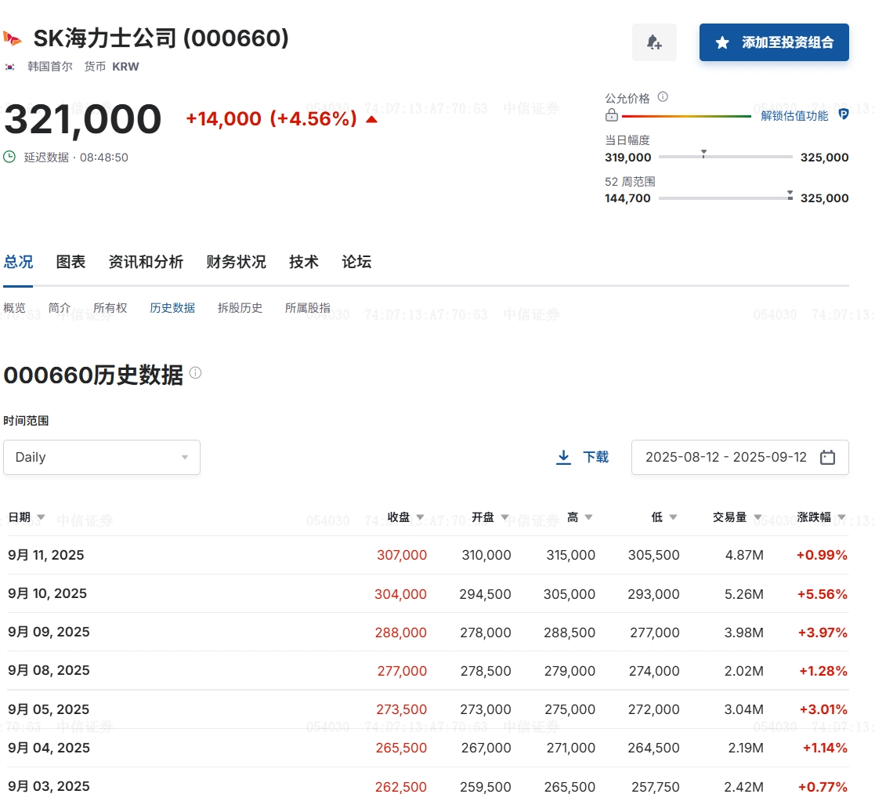Click the high price 315,000

[570, 555]
